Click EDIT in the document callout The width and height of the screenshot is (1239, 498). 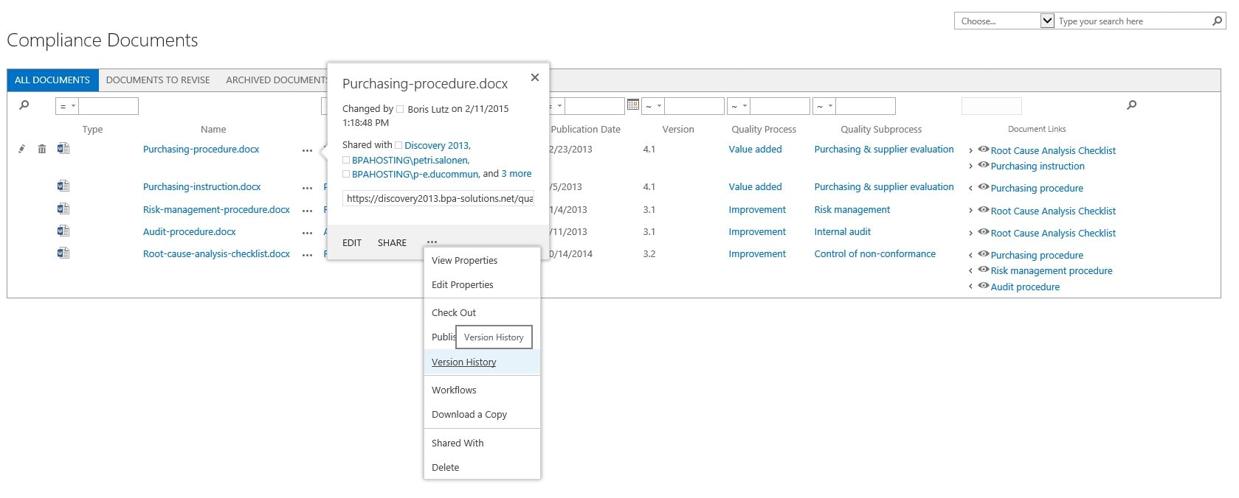(352, 242)
